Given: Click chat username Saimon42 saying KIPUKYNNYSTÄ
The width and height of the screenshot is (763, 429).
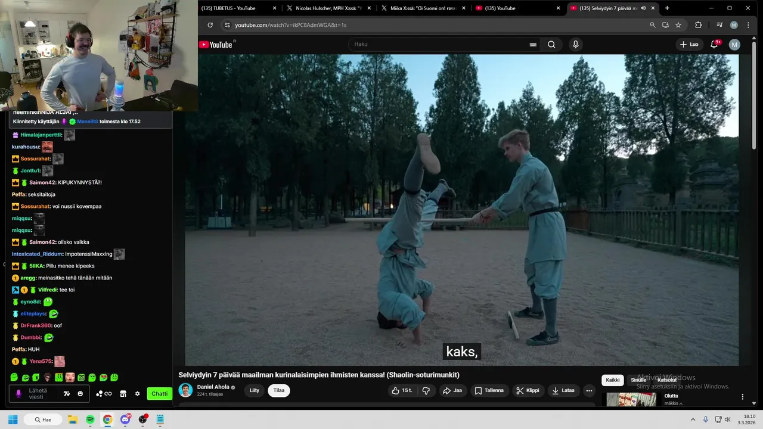Looking at the screenshot, I should (x=42, y=182).
